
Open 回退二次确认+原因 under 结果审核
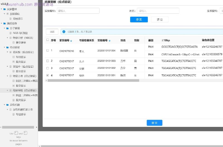tap(26, 95)
